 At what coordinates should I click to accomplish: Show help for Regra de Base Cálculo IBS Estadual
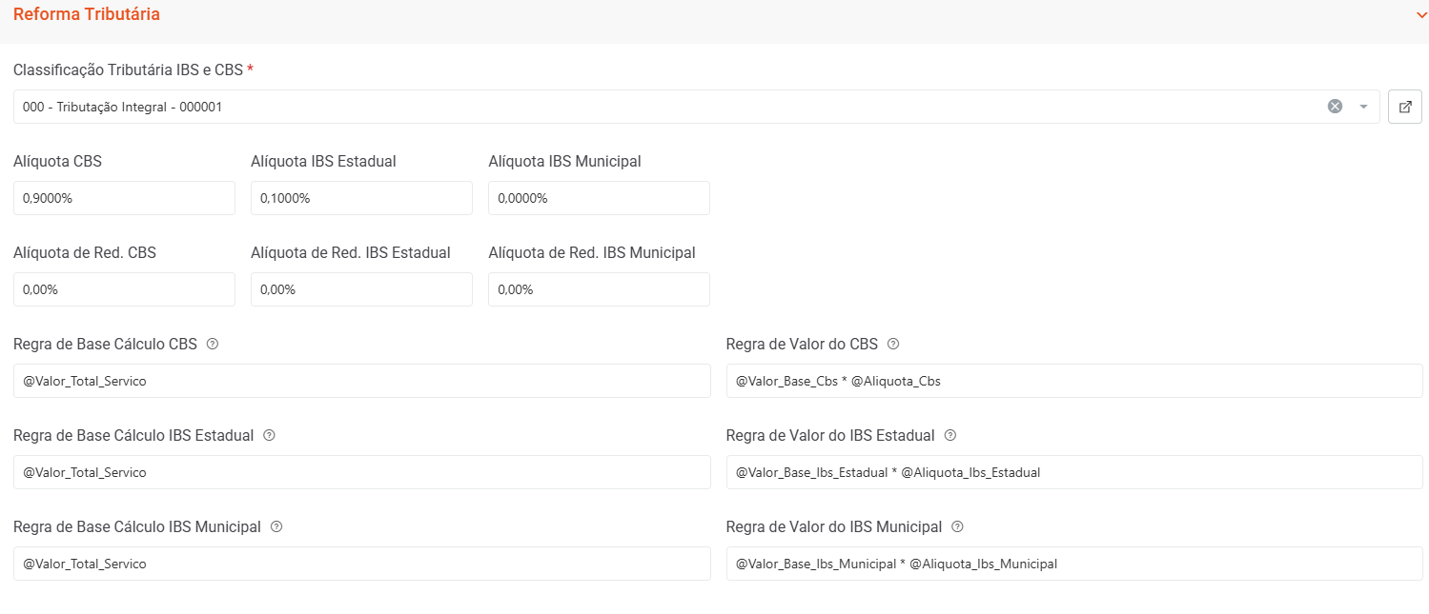click(x=269, y=436)
